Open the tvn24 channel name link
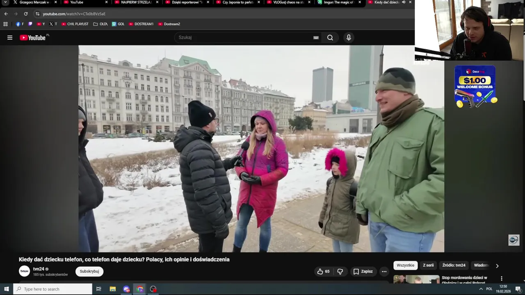Image resolution: width=525 pixels, height=295 pixels. pyautogui.click(x=39, y=269)
